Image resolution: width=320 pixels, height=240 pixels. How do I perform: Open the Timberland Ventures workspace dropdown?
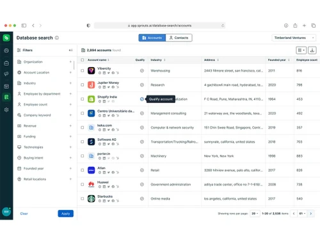pyautogui.click(x=294, y=38)
